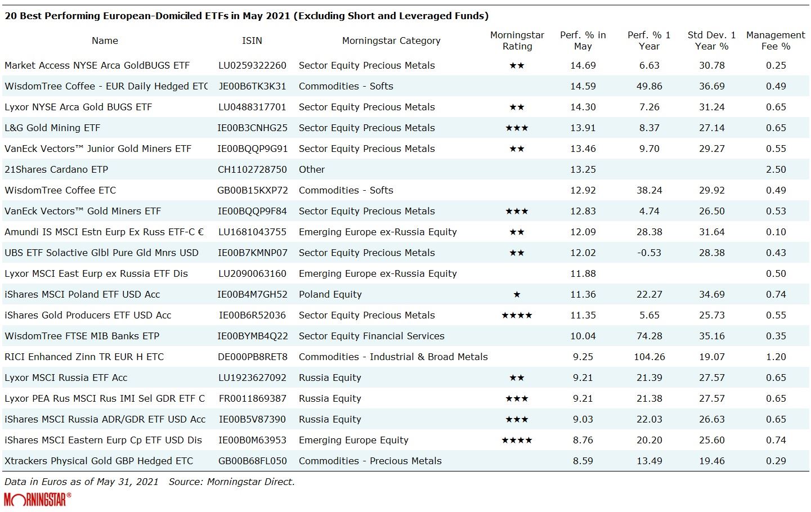Click the three-star rating for VanEck Gold Miners ETF
The width and height of the screenshot is (811, 512).
(517, 211)
